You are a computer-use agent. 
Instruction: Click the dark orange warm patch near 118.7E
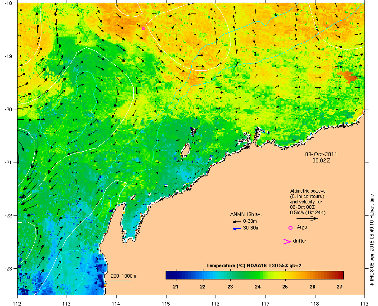tap(348, 76)
